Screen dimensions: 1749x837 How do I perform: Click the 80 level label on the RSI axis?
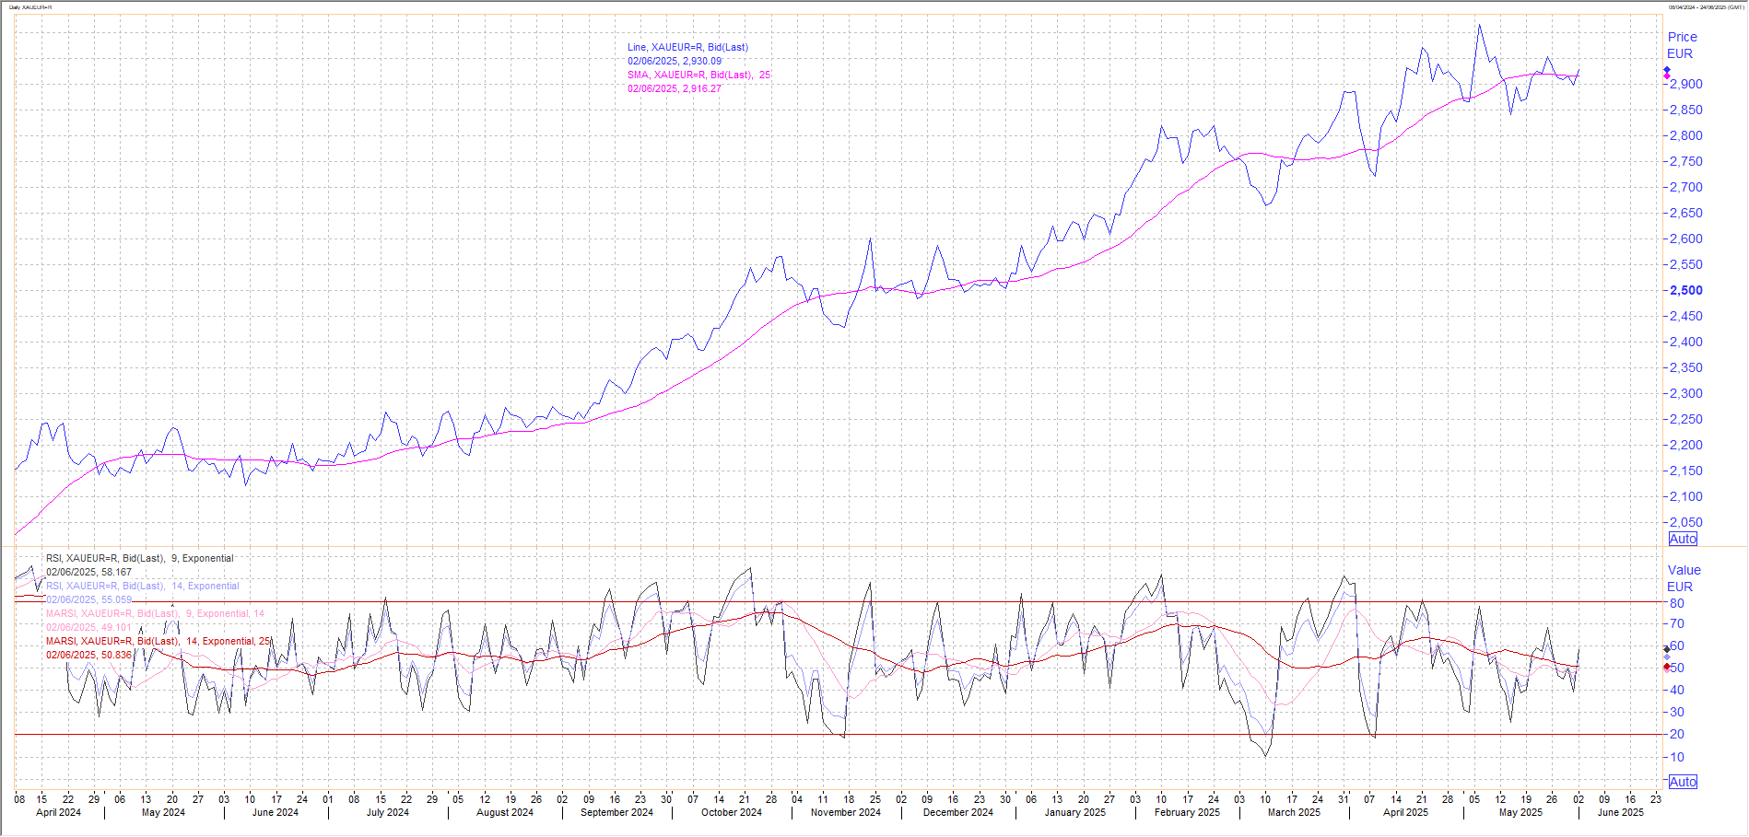[1677, 604]
